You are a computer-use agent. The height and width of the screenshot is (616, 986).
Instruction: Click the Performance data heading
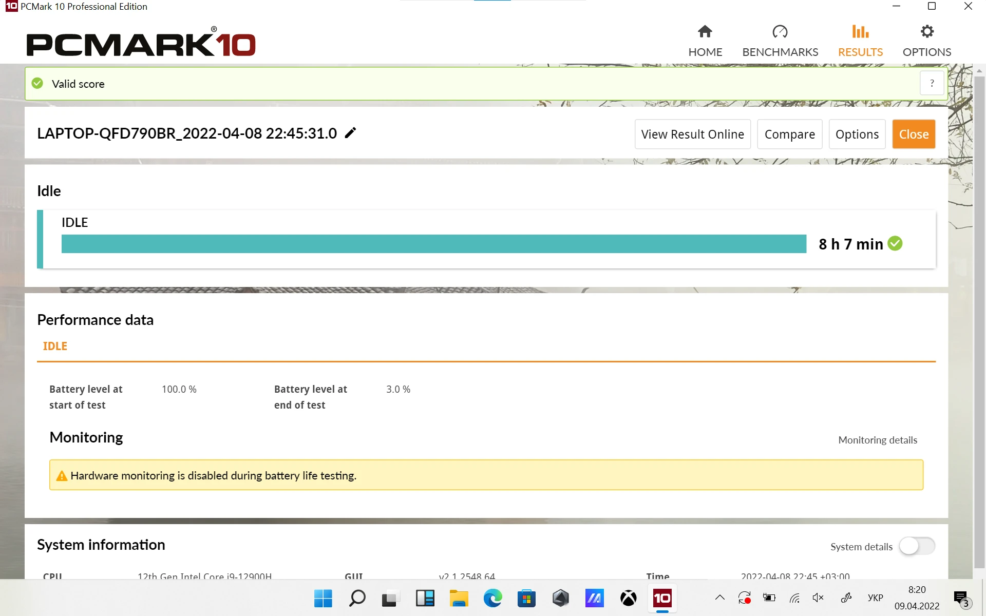point(96,320)
